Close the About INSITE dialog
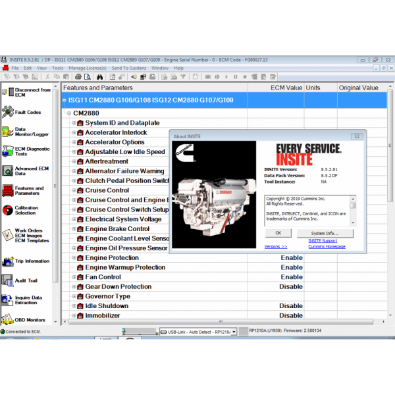Viewport: 395px width, 395px height. (x=357, y=136)
